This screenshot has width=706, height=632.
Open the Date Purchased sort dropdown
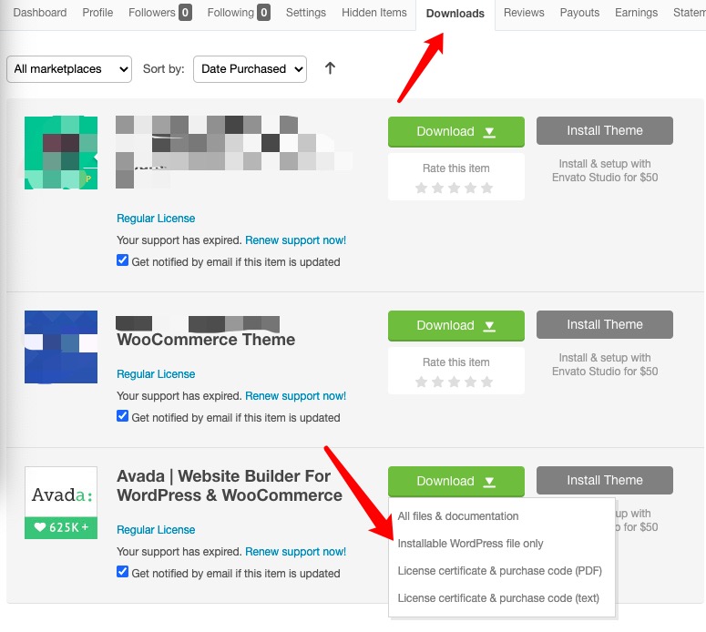point(250,69)
